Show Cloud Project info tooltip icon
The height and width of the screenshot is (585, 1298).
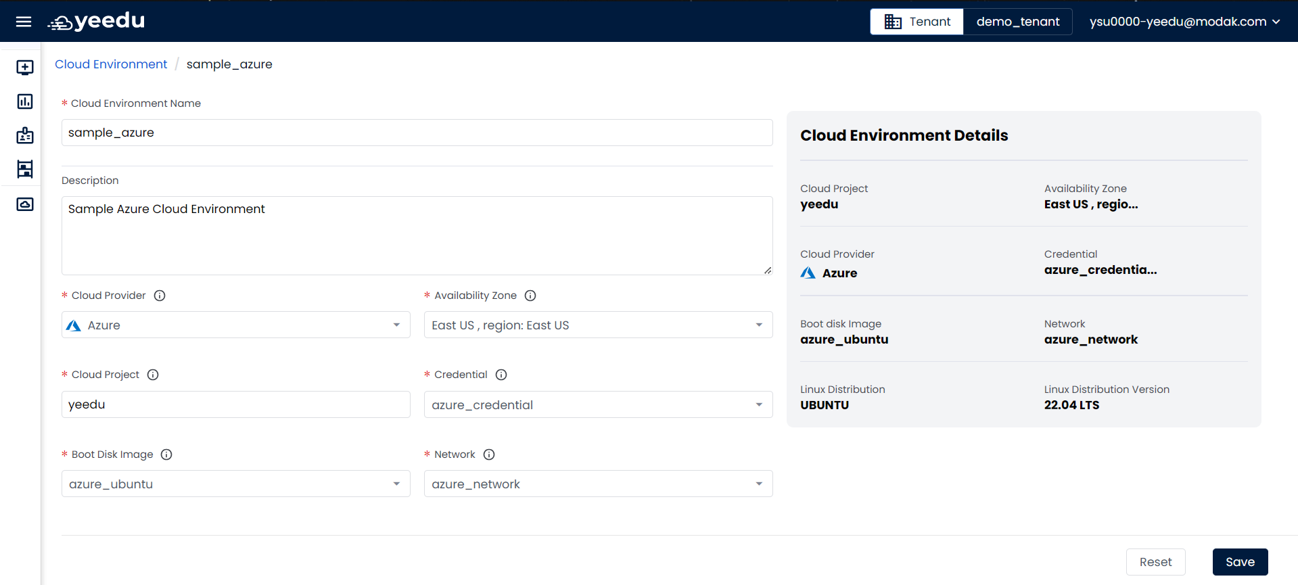153,375
